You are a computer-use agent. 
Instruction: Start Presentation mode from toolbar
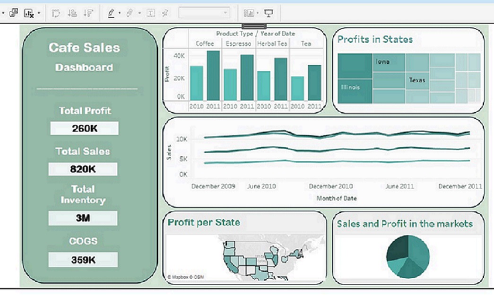pyautogui.click(x=269, y=13)
